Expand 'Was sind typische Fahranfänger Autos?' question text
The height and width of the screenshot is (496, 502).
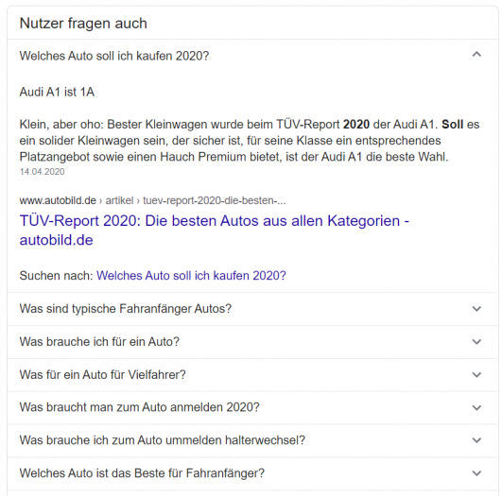click(x=125, y=309)
